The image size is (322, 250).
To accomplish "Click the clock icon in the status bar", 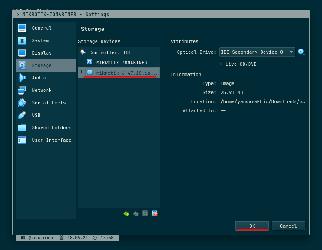I will coord(95,238).
